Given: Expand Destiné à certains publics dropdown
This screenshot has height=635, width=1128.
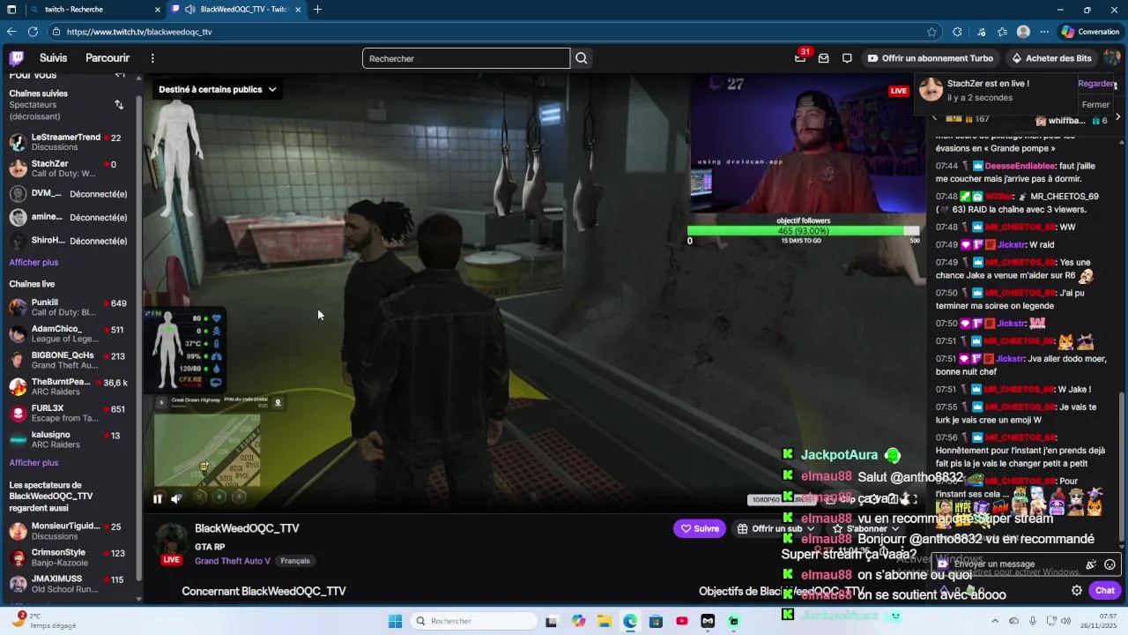Looking at the screenshot, I should (217, 89).
